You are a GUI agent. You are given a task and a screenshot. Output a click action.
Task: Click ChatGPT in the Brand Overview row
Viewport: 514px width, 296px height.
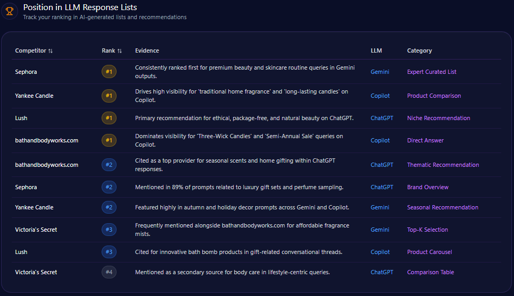pos(382,187)
